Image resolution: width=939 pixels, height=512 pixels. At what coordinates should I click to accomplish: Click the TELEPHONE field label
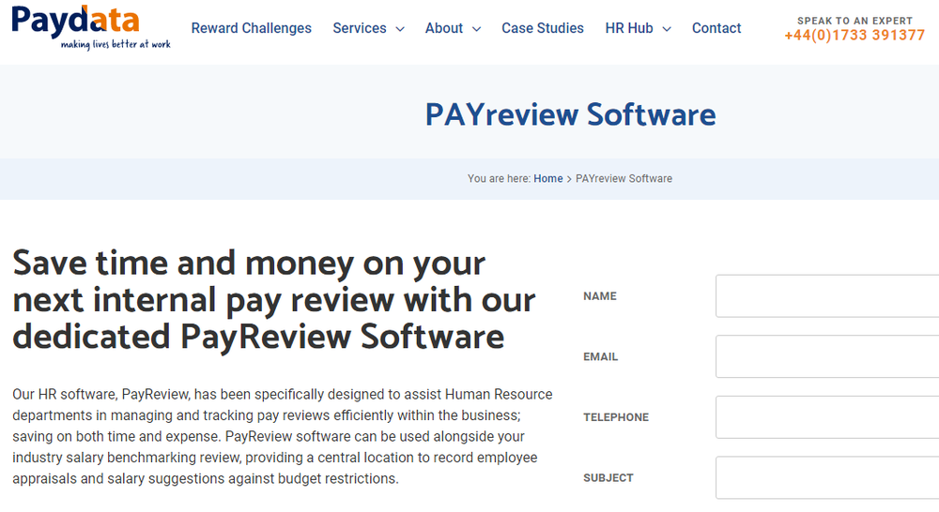pyautogui.click(x=616, y=417)
